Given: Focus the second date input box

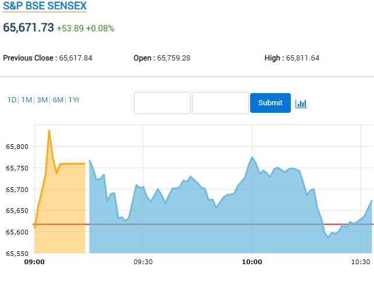Looking at the screenshot, I should click(x=220, y=103).
